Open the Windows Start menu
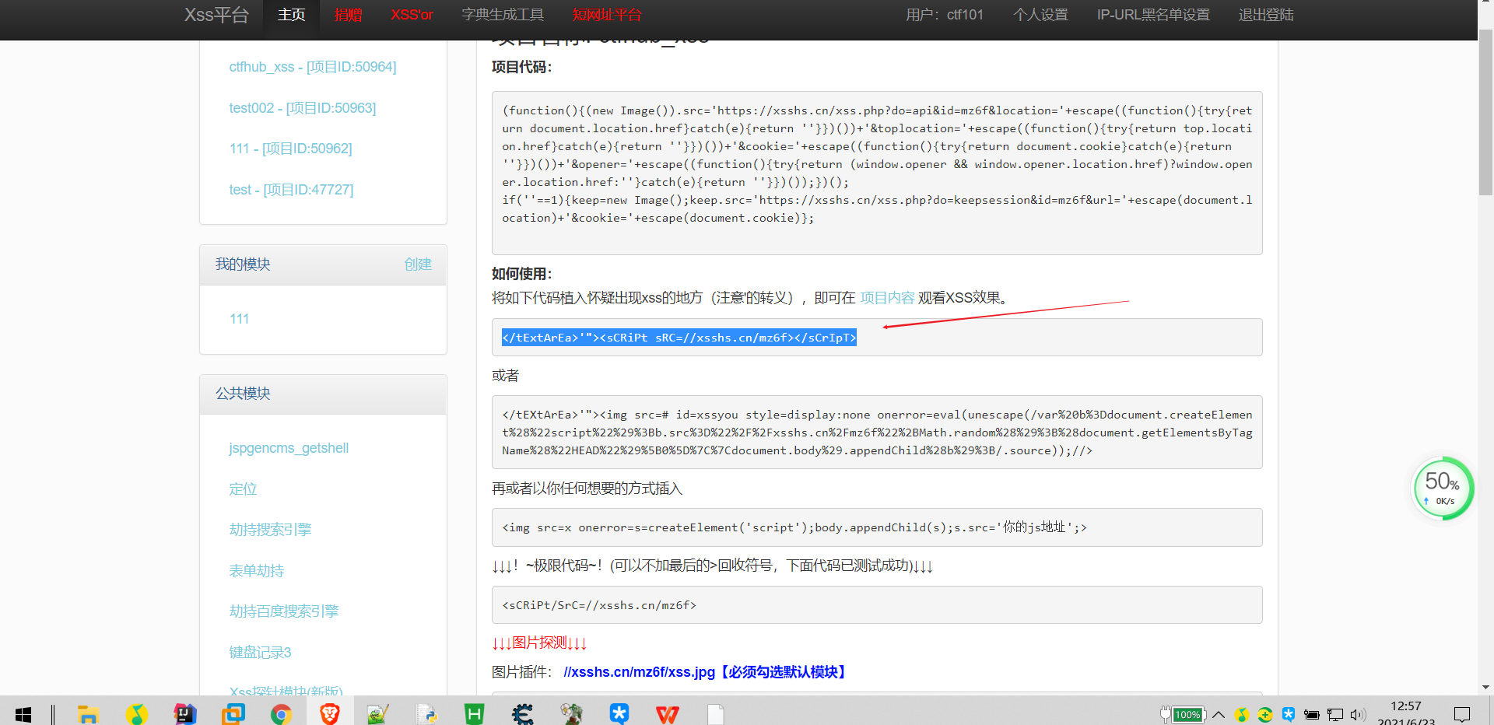The height and width of the screenshot is (725, 1494). pyautogui.click(x=23, y=713)
